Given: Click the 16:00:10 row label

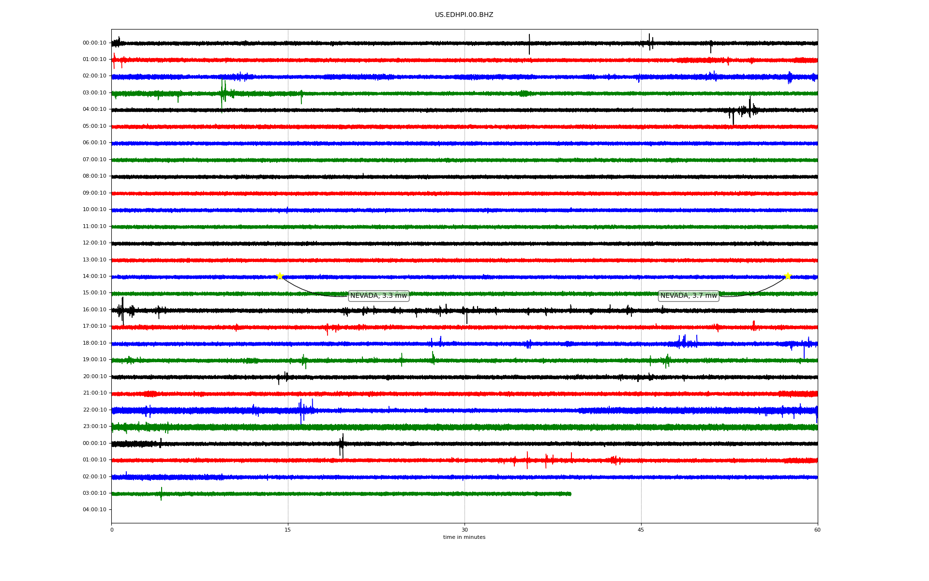Looking at the screenshot, I should (x=94, y=310).
